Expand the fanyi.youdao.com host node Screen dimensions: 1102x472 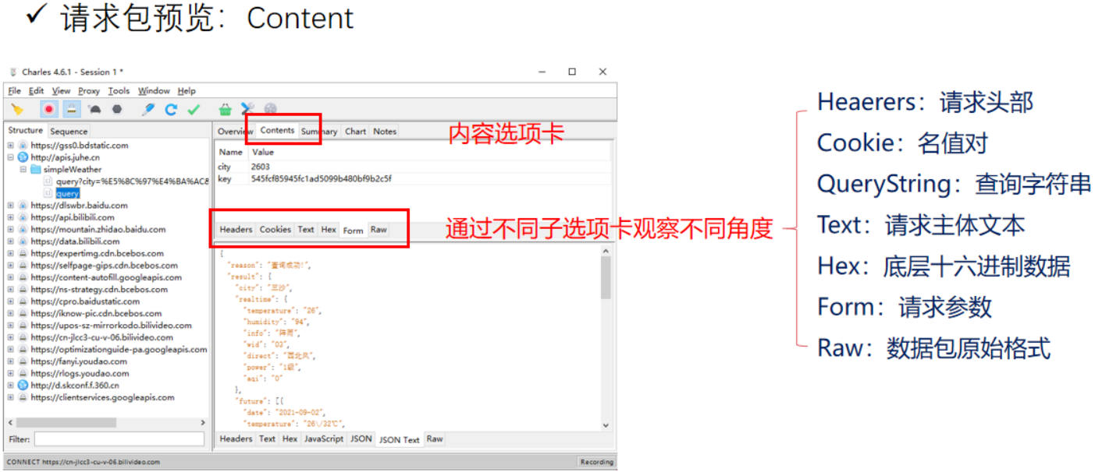coord(11,361)
